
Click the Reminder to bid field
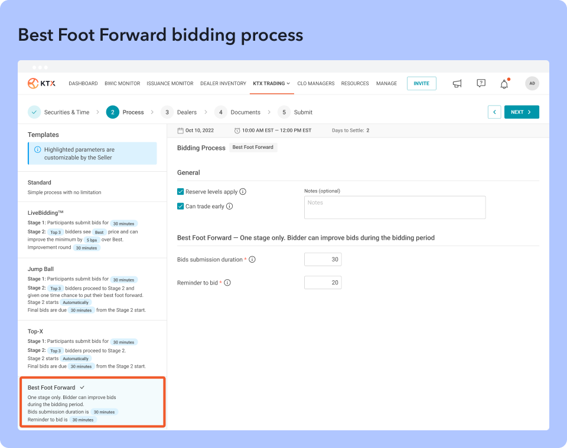(x=323, y=283)
